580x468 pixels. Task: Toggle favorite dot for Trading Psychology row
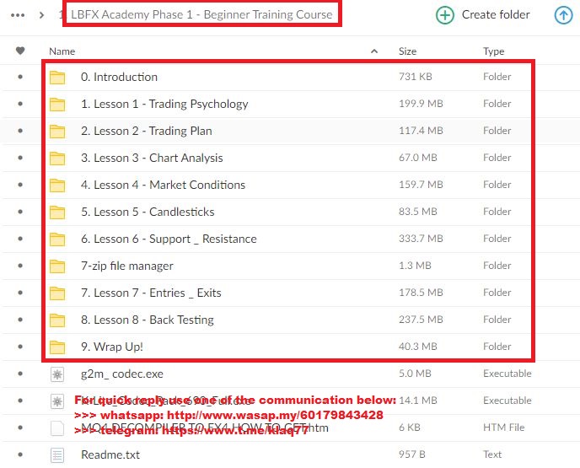pyautogui.click(x=20, y=104)
